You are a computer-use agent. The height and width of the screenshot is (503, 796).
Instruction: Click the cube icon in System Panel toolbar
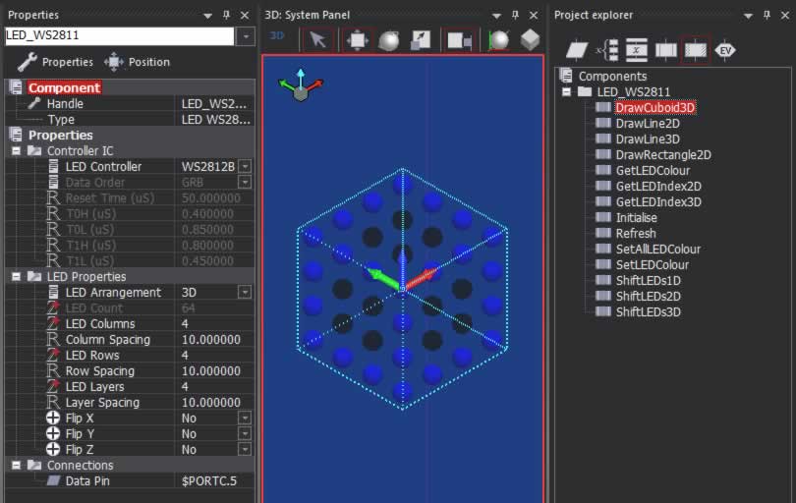coord(530,40)
